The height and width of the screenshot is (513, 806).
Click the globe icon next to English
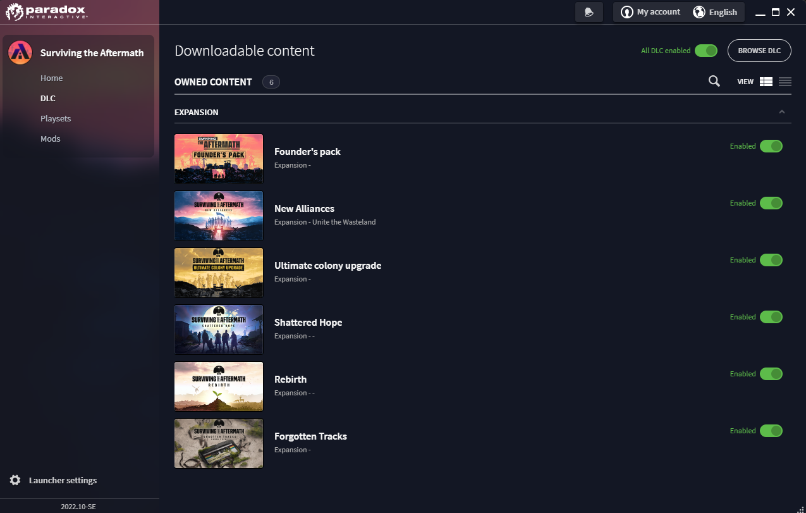[x=699, y=11]
